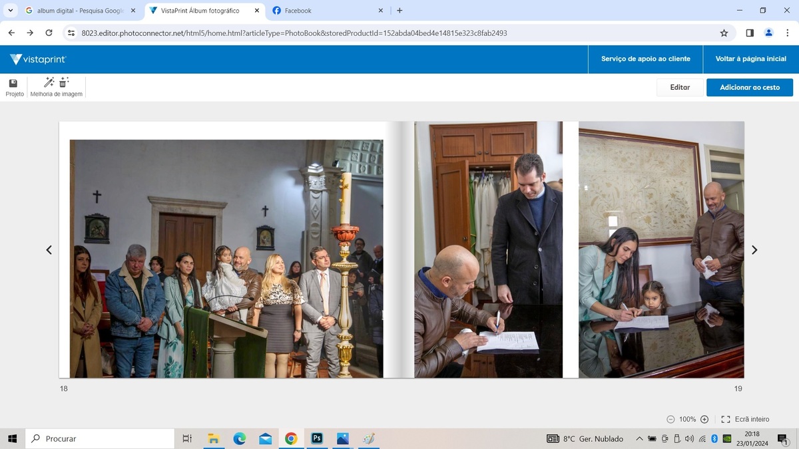Advance to the next album spread
Screen dimensions: 799x449
(754, 250)
